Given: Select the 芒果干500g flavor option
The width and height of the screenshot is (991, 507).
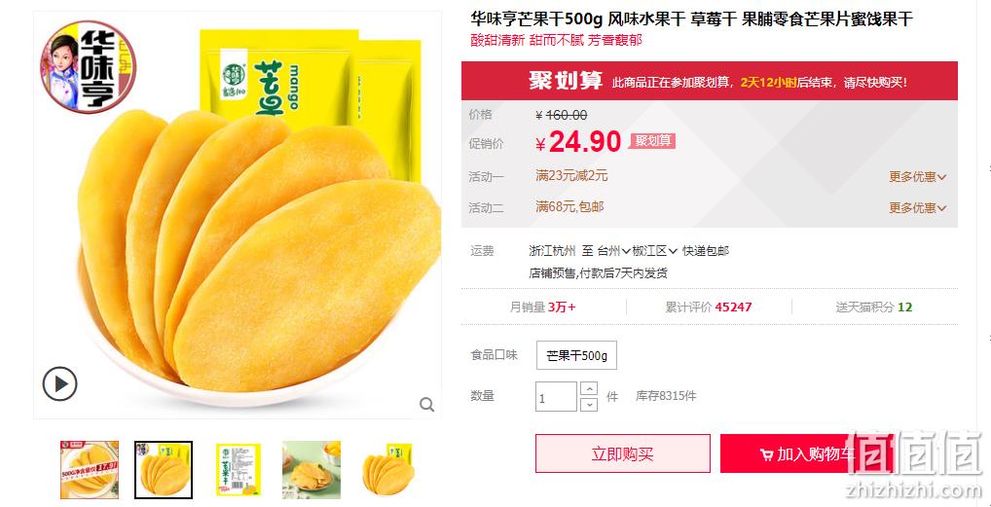Looking at the screenshot, I should 576,355.
